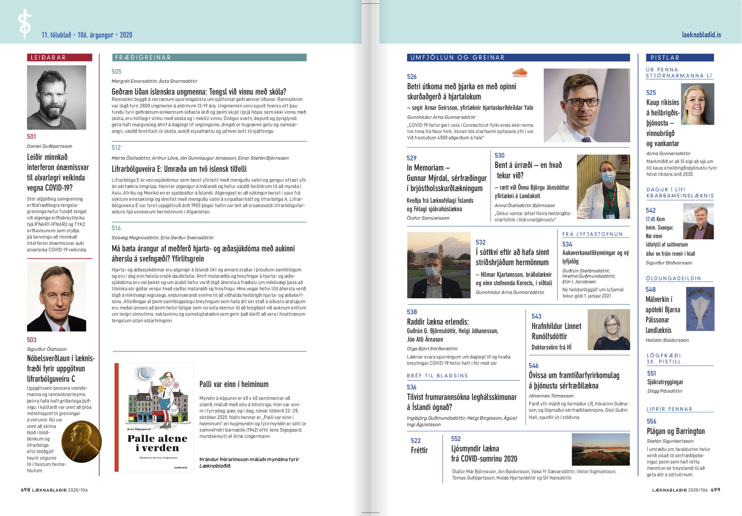Viewport: 742px width, 516px height.
Task: Click footer page number 498
Action: point(25,490)
